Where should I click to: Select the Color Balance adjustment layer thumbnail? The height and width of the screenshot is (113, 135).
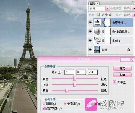point(97,22)
